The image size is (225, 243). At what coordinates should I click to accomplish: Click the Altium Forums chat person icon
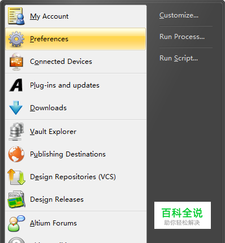point(16,223)
